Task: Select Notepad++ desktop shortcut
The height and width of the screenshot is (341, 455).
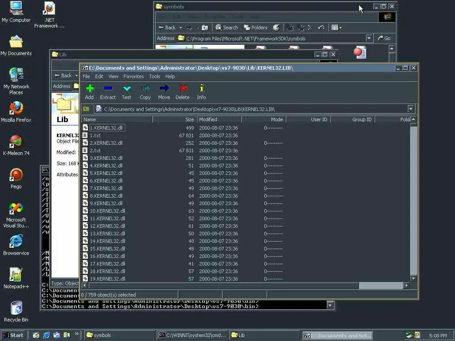Action: (x=16, y=278)
